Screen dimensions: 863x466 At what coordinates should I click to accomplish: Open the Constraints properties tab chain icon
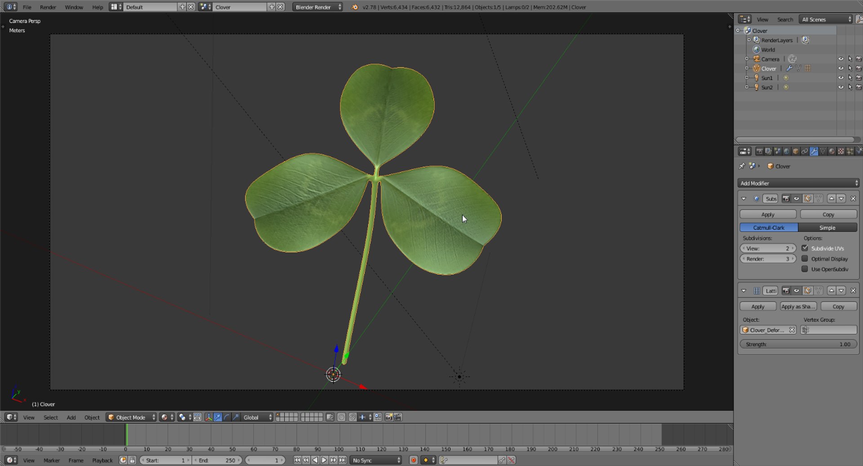click(x=805, y=151)
